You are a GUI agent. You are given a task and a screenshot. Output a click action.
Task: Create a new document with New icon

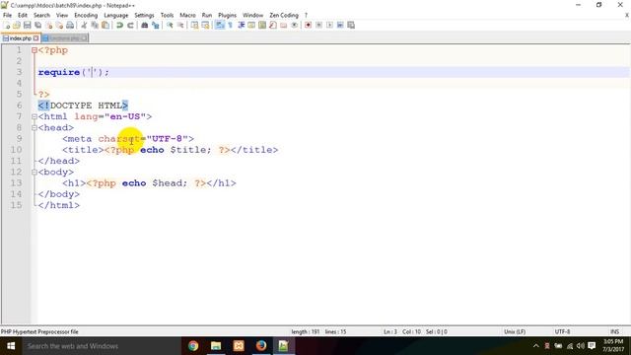pyautogui.click(x=7, y=25)
